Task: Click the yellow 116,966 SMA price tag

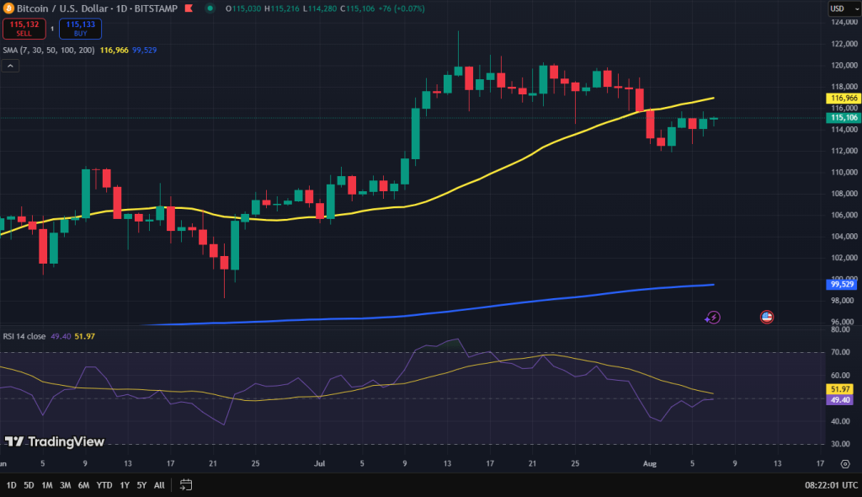Action: click(x=842, y=98)
